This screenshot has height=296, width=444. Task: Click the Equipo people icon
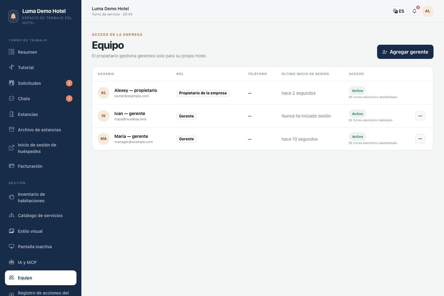[x=11, y=277]
